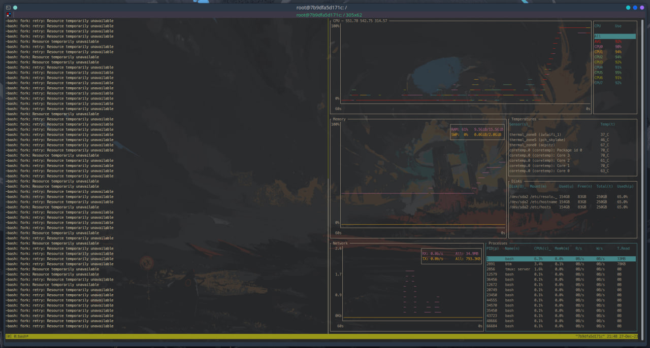This screenshot has height=348, width=650.
Task: Select bash process with PID 44555
Action: coord(561,300)
